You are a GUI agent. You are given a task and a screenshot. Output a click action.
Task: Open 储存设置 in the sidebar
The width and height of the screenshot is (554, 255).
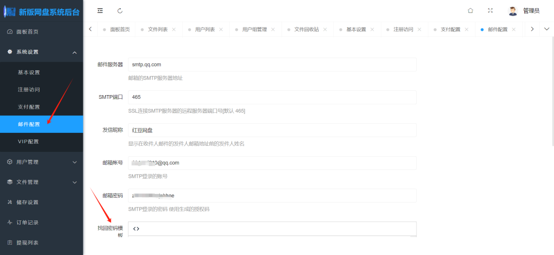pos(41,202)
